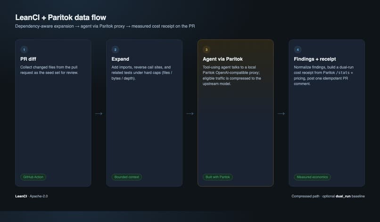This screenshot has height=222, width=380.
Task: Click the Agent description about the local Paritok proxy
Action: pos(232,75)
